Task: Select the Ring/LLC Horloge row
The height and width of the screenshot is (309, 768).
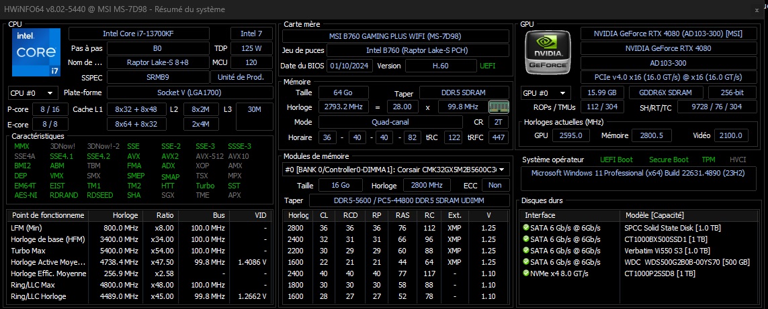Action: pos(140,296)
